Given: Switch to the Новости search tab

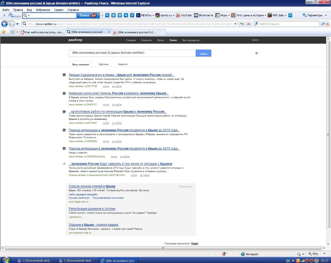Looking at the screenshot, I should pyautogui.click(x=123, y=64).
